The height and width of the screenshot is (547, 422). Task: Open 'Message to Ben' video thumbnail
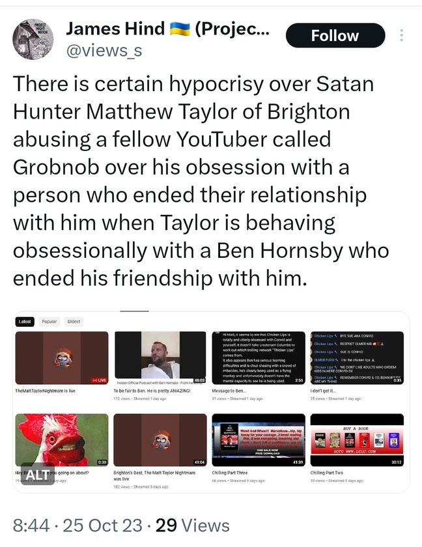pyautogui.click(x=259, y=358)
